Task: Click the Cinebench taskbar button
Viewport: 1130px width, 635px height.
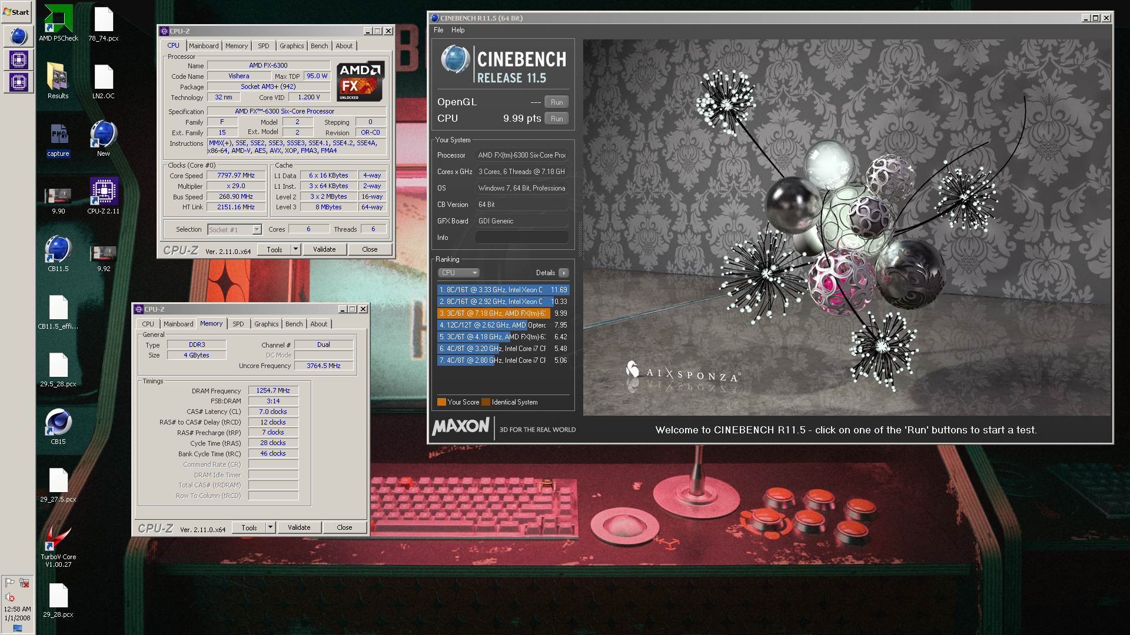Action: click(18, 36)
